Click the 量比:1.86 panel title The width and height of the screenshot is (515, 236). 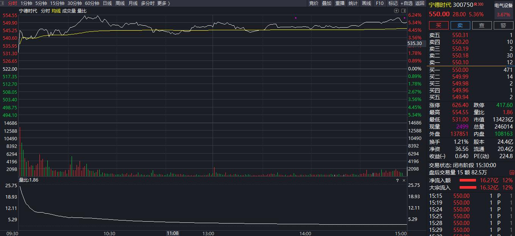click(x=29, y=180)
